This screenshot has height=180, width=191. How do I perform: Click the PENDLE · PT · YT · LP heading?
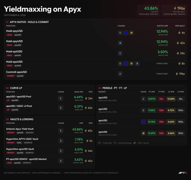115,88
